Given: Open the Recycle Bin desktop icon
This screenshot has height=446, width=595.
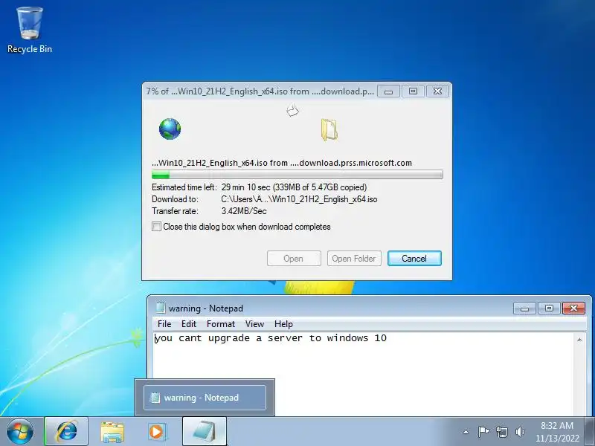Looking at the screenshot, I should (x=29, y=30).
